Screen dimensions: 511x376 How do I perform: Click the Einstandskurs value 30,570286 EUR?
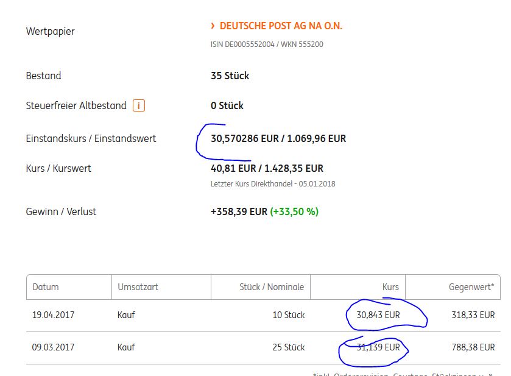click(x=244, y=139)
